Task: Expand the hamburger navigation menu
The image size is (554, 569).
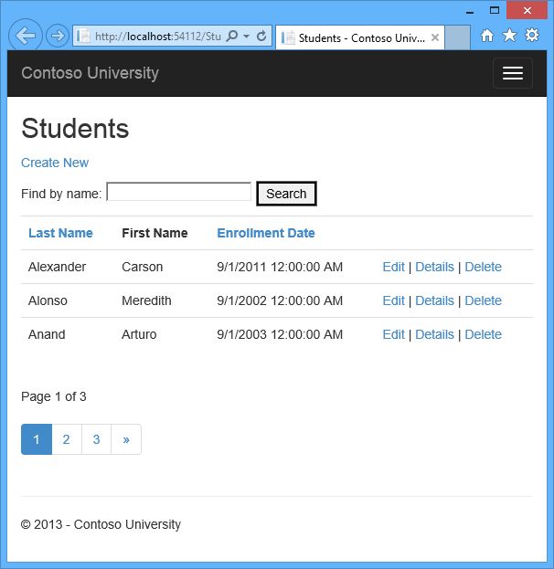Action: (513, 73)
